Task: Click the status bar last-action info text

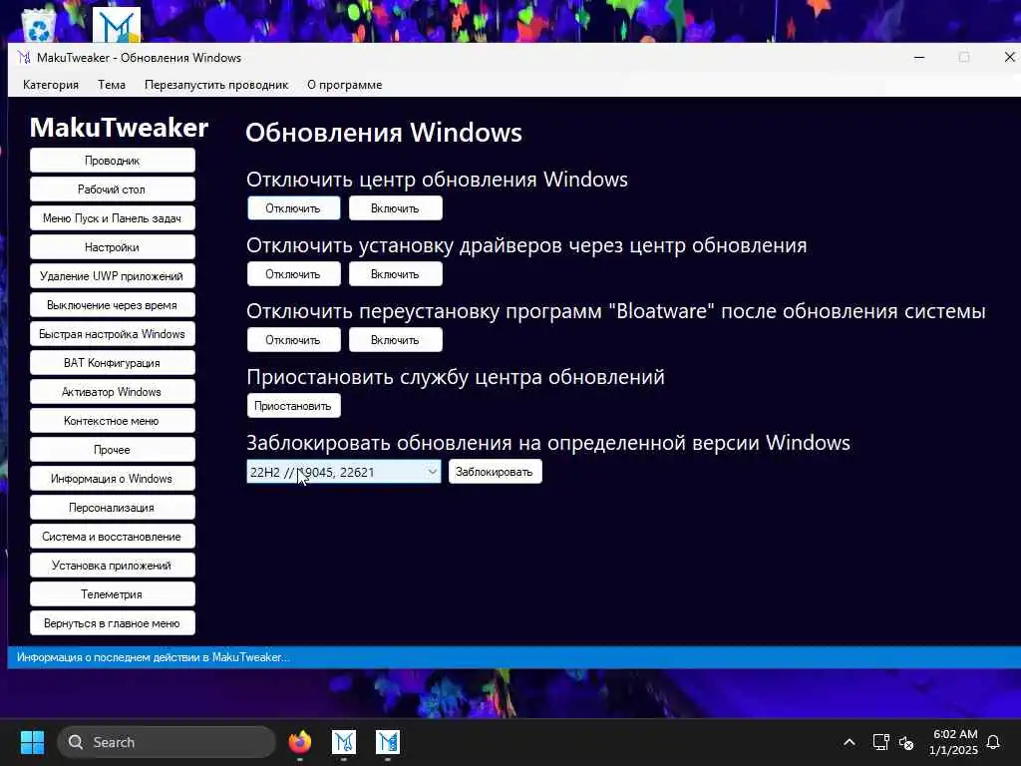Action: (153, 657)
